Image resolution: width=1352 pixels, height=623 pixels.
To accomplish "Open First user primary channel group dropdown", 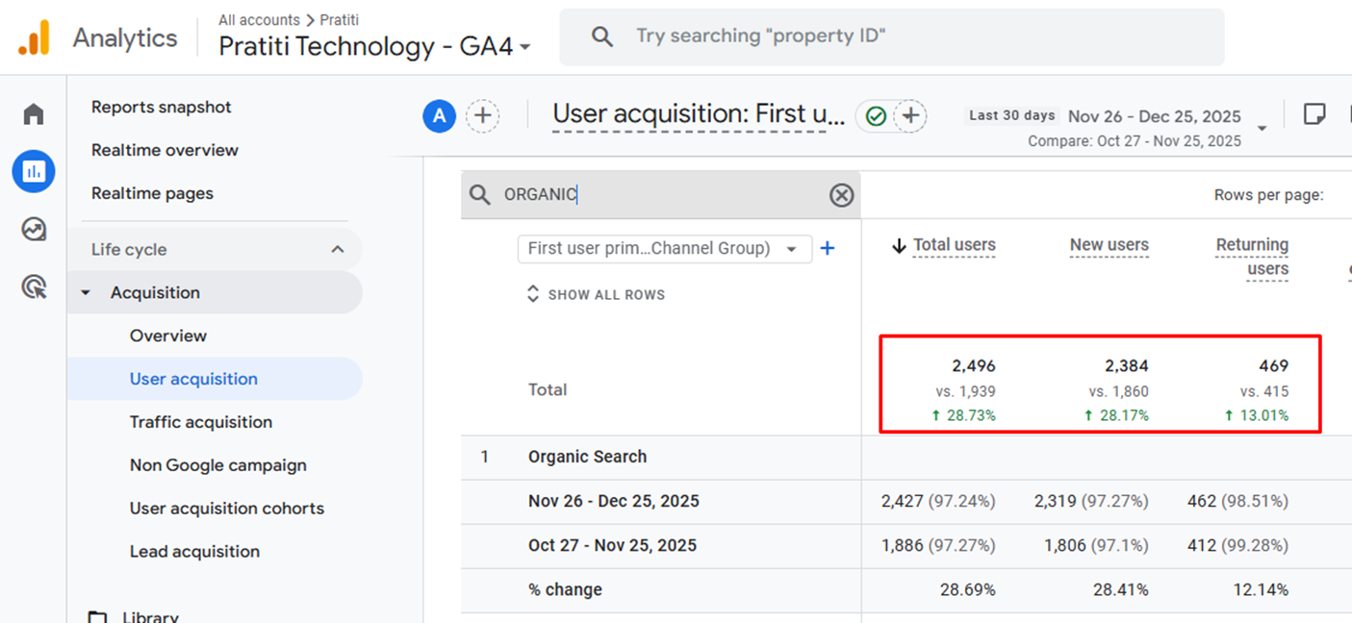I will pyautogui.click(x=664, y=249).
